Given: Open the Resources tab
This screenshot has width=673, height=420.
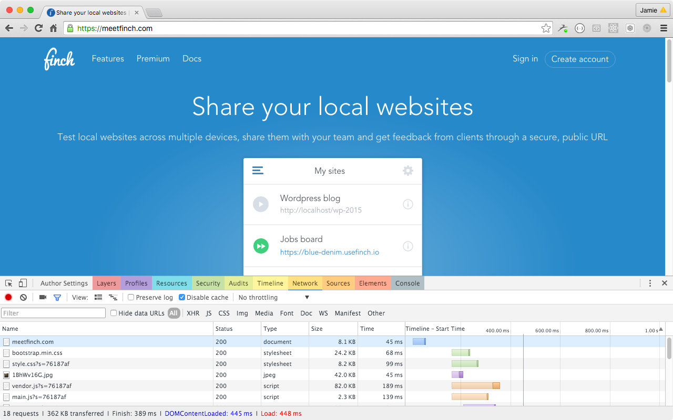Looking at the screenshot, I should (x=171, y=283).
